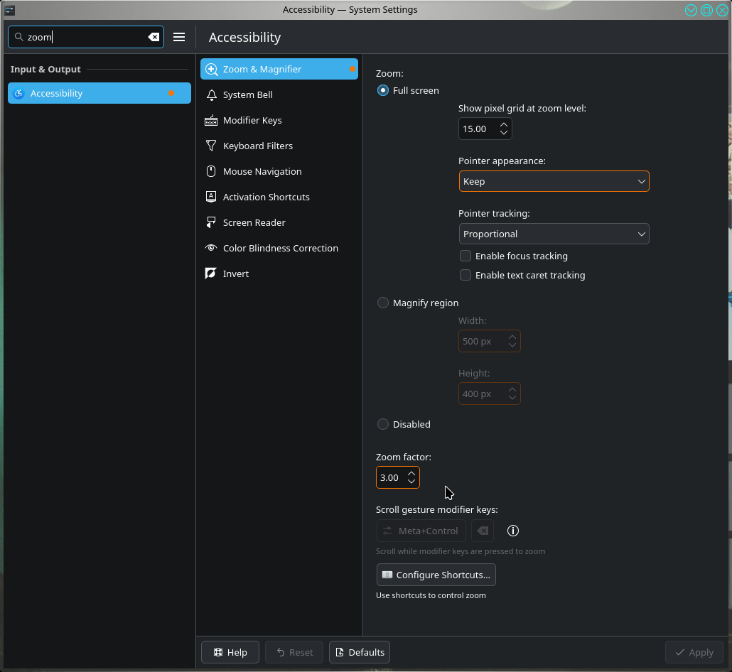Go to the Invert section
This screenshot has height=672, width=732.
click(x=279, y=274)
